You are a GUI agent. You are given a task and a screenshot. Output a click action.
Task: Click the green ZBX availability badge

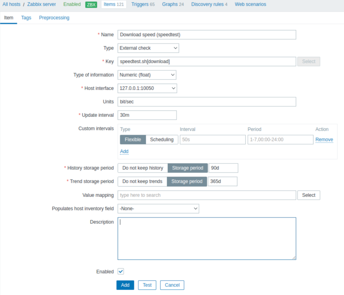click(91, 4)
